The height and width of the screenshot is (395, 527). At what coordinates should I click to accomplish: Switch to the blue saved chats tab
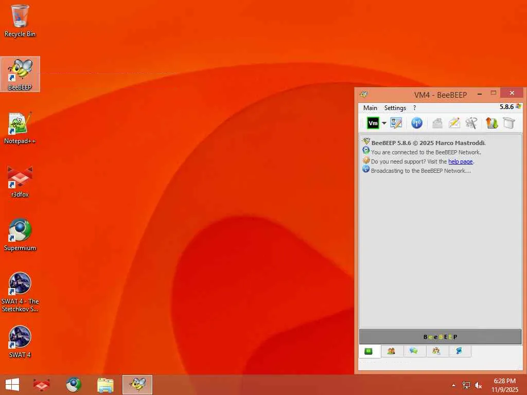coord(459,351)
